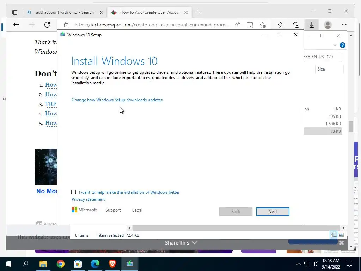361x271 pixels.
Task: Click the article thumbnail image
Action: pos(46,167)
